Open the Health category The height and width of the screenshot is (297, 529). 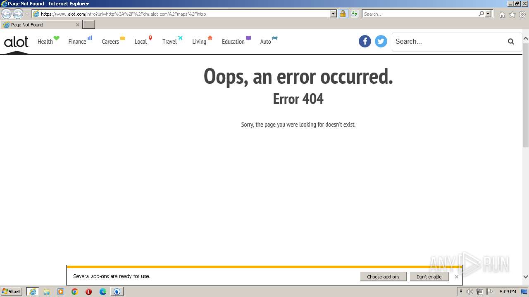coord(48,41)
